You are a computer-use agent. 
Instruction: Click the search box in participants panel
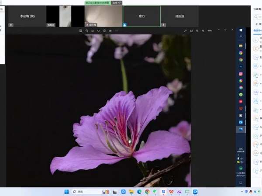coord(258,17)
